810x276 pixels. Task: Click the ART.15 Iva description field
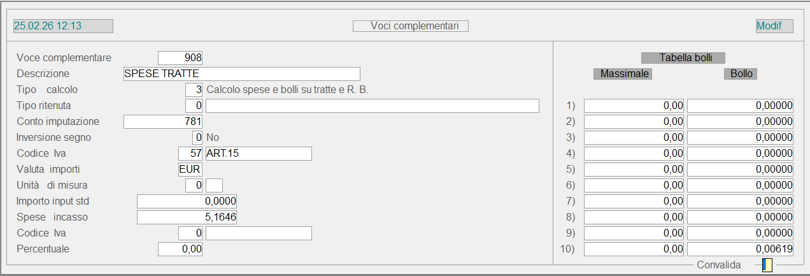259,154
